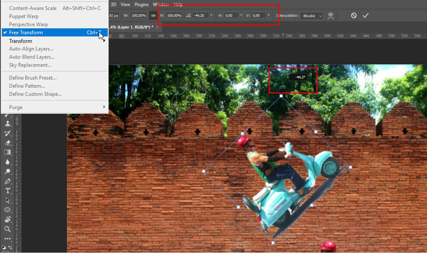
Task: Switch to Warp mode in options bar
Action: click(x=330, y=15)
